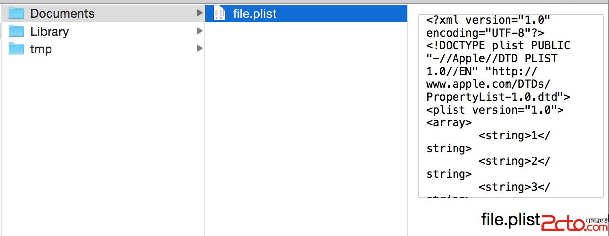Click the Documents folder icon
609x236 pixels.
pos(16,13)
